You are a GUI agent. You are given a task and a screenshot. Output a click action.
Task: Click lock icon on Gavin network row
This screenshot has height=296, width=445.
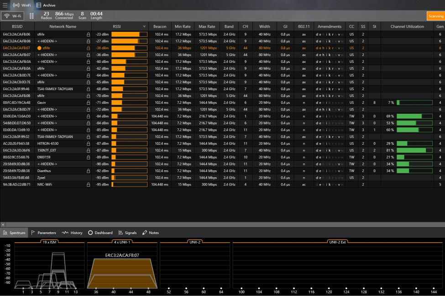point(88,102)
